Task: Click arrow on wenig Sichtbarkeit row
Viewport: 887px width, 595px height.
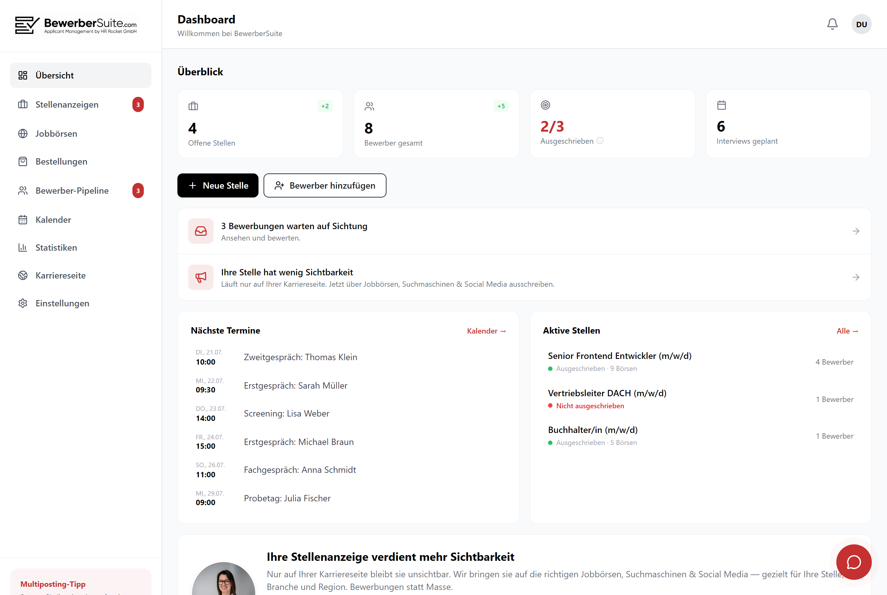Action: point(856,277)
